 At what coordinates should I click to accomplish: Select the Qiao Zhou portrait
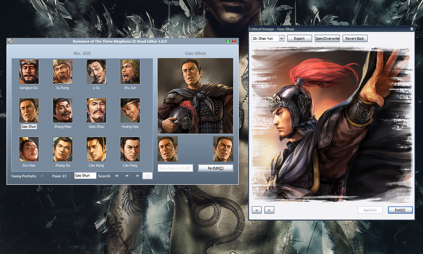tap(96, 110)
